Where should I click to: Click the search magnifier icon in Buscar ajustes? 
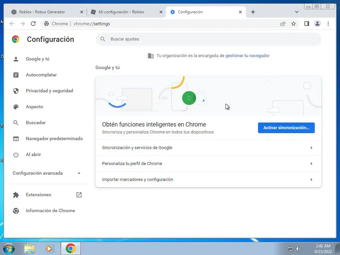pyautogui.click(x=103, y=39)
